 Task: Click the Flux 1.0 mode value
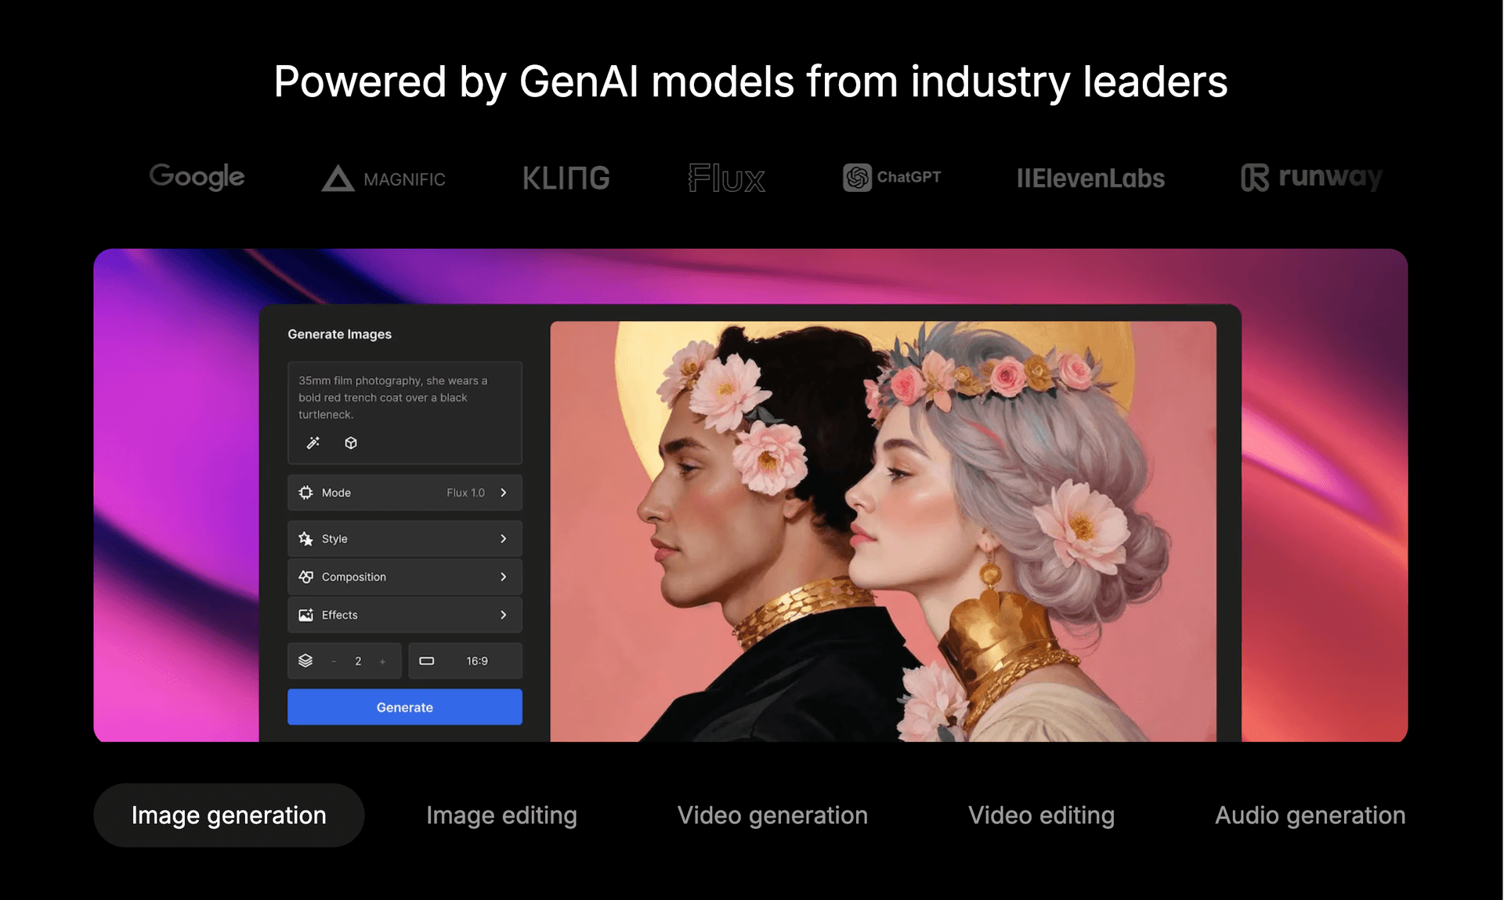tap(465, 493)
